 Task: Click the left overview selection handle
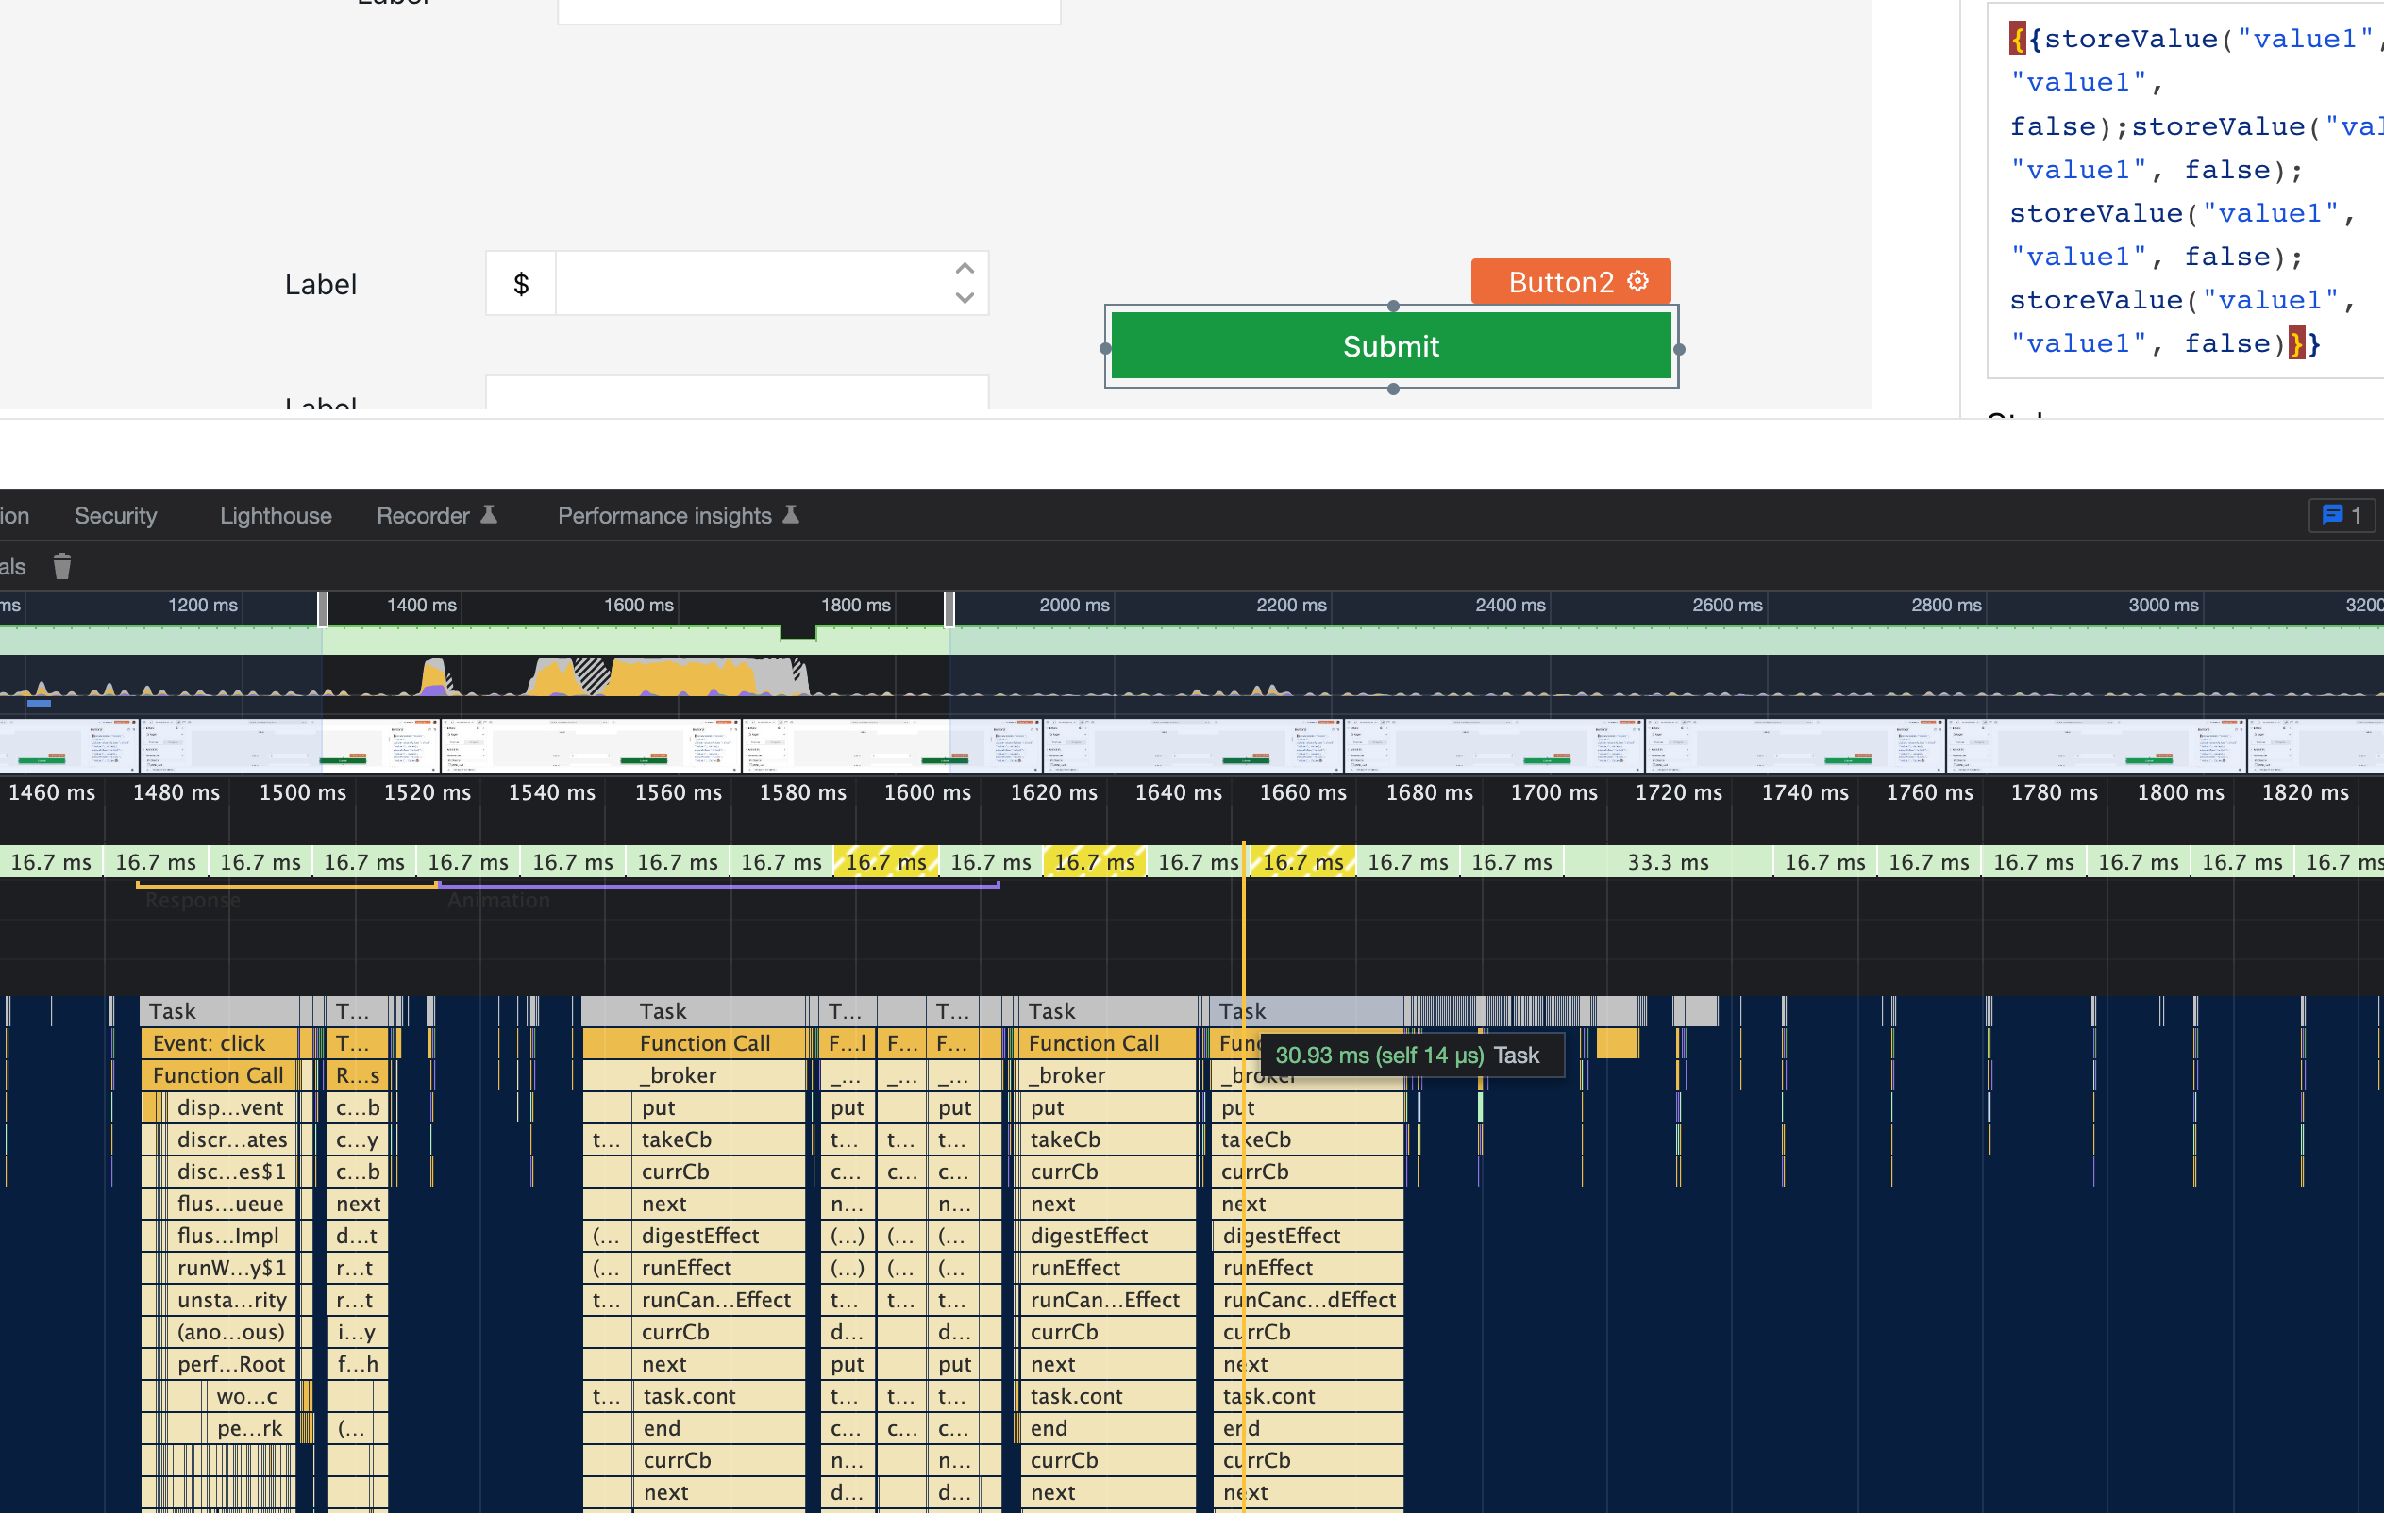(323, 608)
